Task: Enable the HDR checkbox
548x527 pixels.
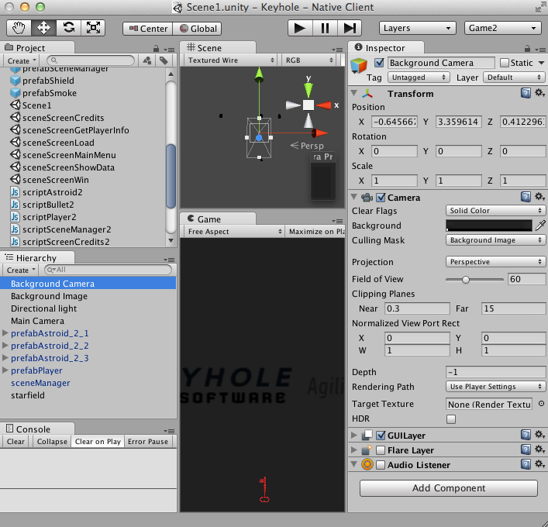Action: (x=451, y=419)
